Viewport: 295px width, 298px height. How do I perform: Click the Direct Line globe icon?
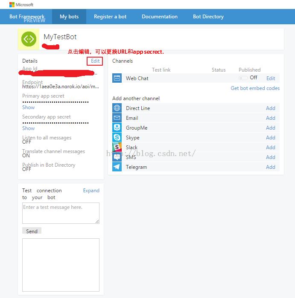click(117, 108)
